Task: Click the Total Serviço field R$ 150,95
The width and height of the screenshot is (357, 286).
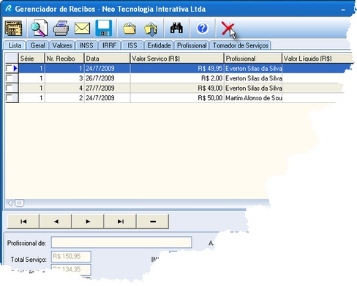Action: [x=71, y=257]
